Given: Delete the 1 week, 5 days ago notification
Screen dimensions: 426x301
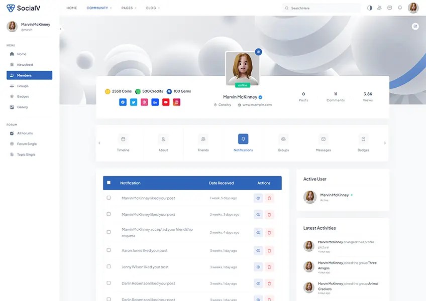Looking at the screenshot, I should click(269, 198).
